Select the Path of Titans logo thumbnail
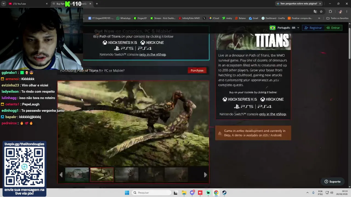The height and width of the screenshot is (197, 351). [77, 175]
